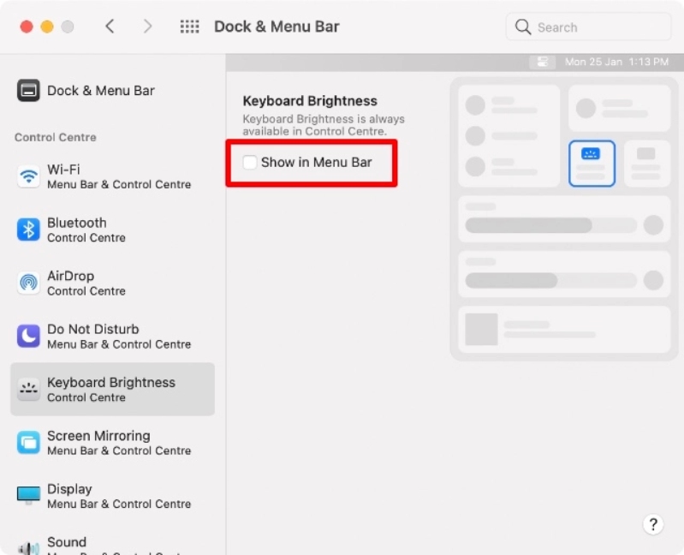
Task: Click the upper slider in Control Centre preview
Action: (x=550, y=225)
